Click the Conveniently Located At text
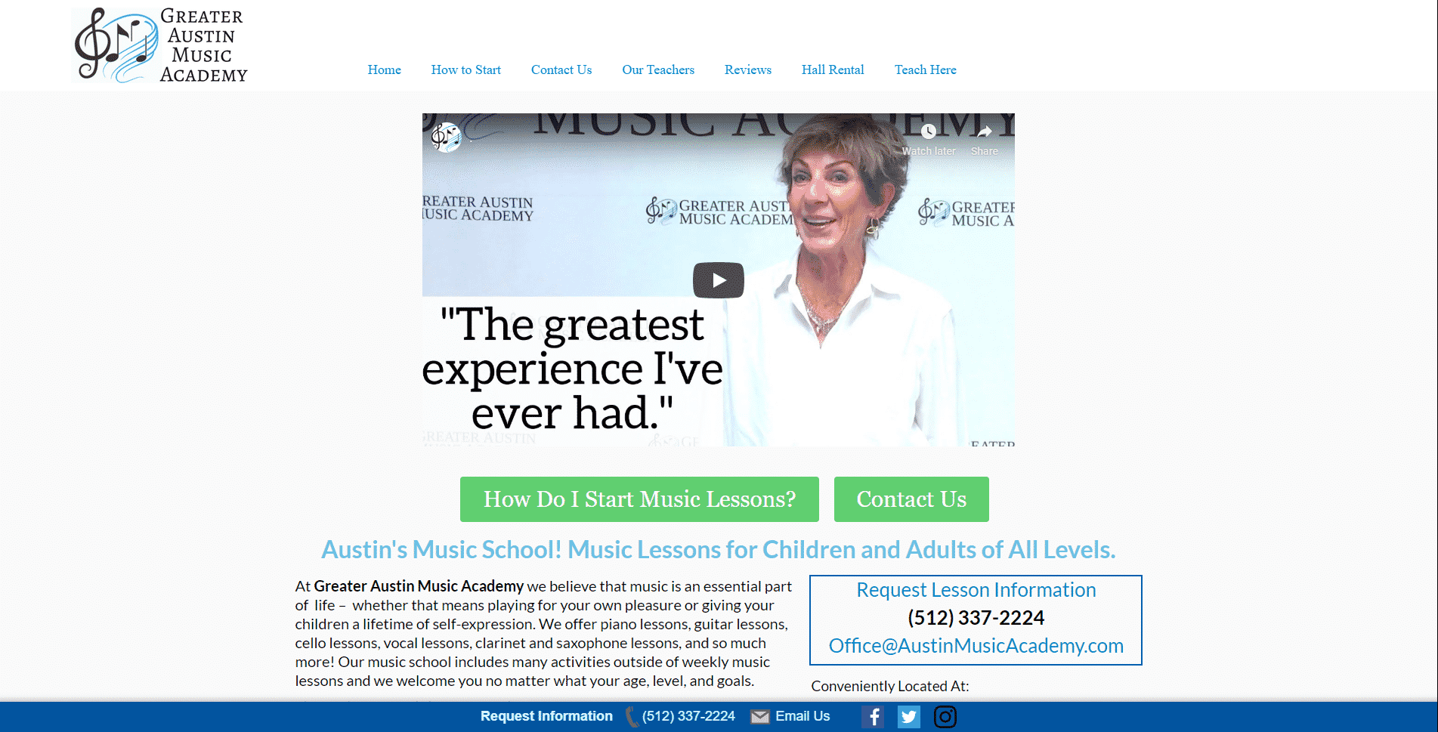The height and width of the screenshot is (732, 1438). click(x=890, y=686)
